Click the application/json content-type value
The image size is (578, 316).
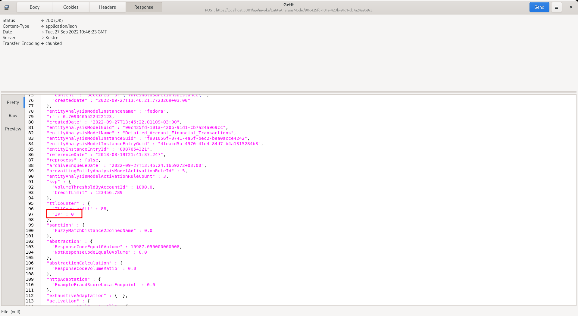pyautogui.click(x=61, y=26)
